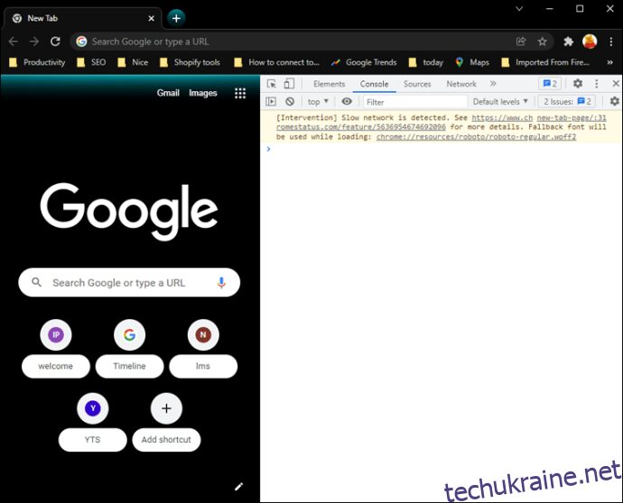Open the Shopify tools bookmarks folder
The image size is (623, 503).
190,62
